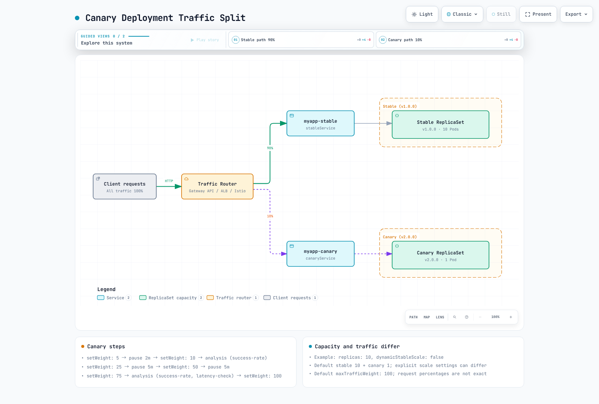Click the code icon on Stable ReplicaSet node
Screen dimensions: 599x404
(397, 116)
